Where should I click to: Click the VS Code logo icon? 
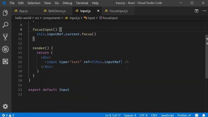4,3
